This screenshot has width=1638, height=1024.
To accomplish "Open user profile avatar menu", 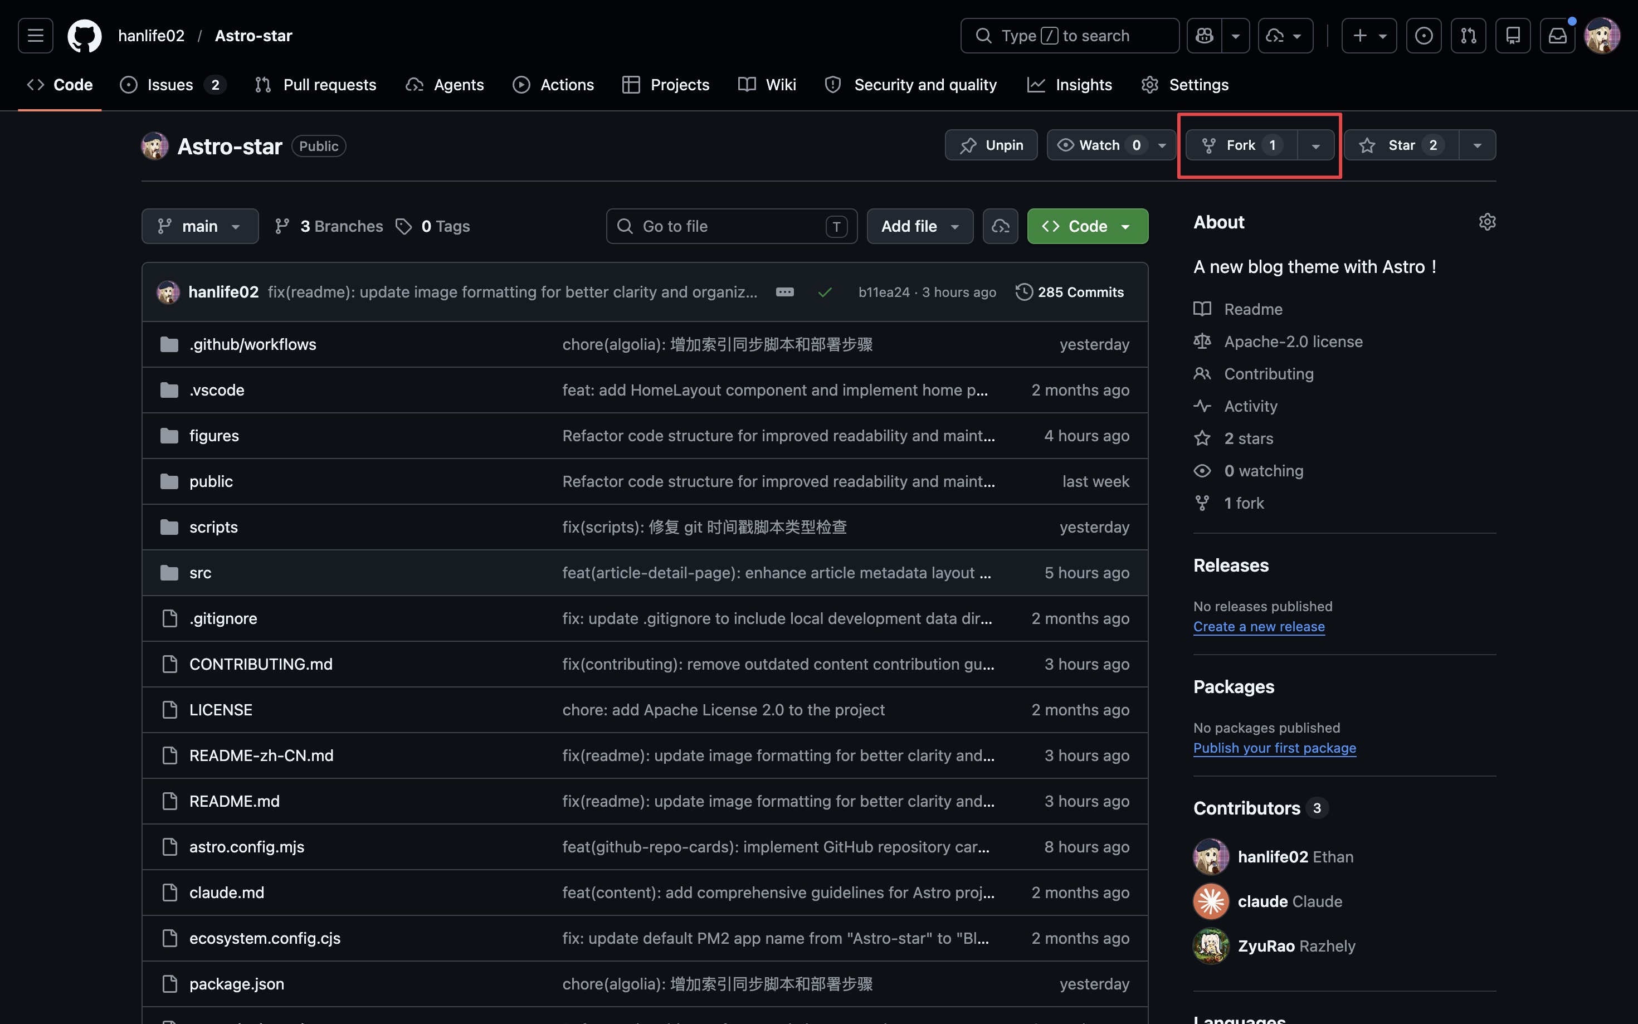I will pyautogui.click(x=1602, y=36).
